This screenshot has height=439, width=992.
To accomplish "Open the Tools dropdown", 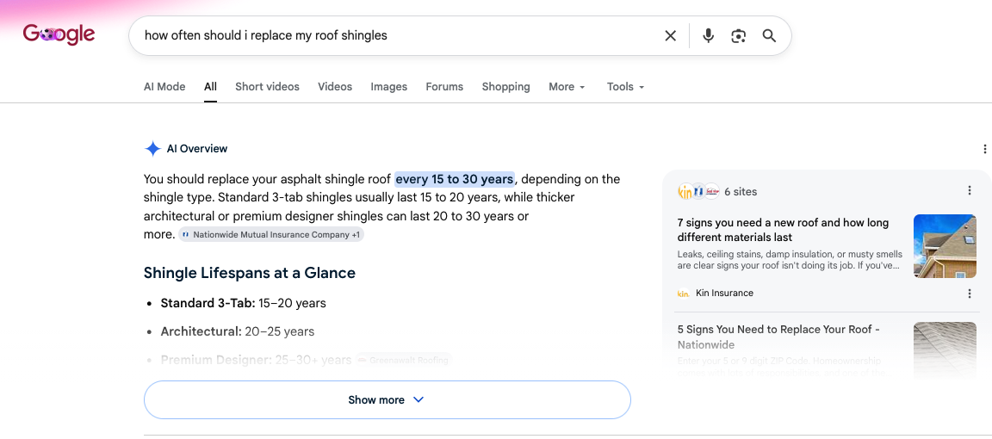I will tap(626, 87).
